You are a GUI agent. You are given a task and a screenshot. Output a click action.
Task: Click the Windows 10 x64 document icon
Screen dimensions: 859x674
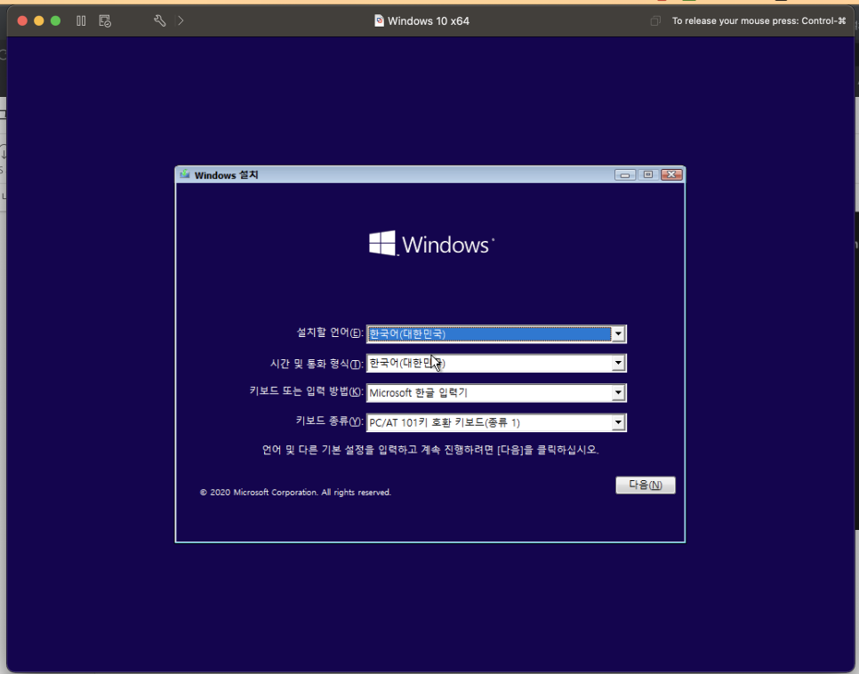click(379, 20)
